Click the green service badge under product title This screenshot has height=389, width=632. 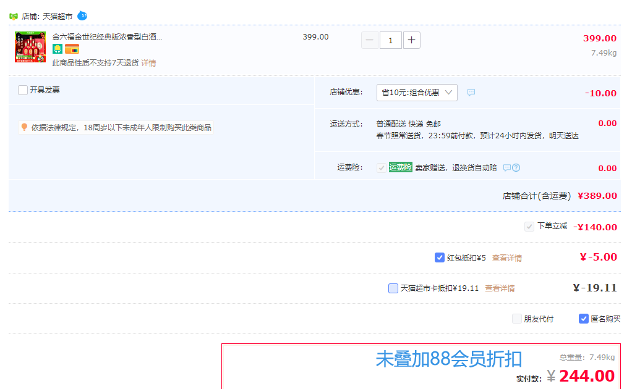point(58,49)
